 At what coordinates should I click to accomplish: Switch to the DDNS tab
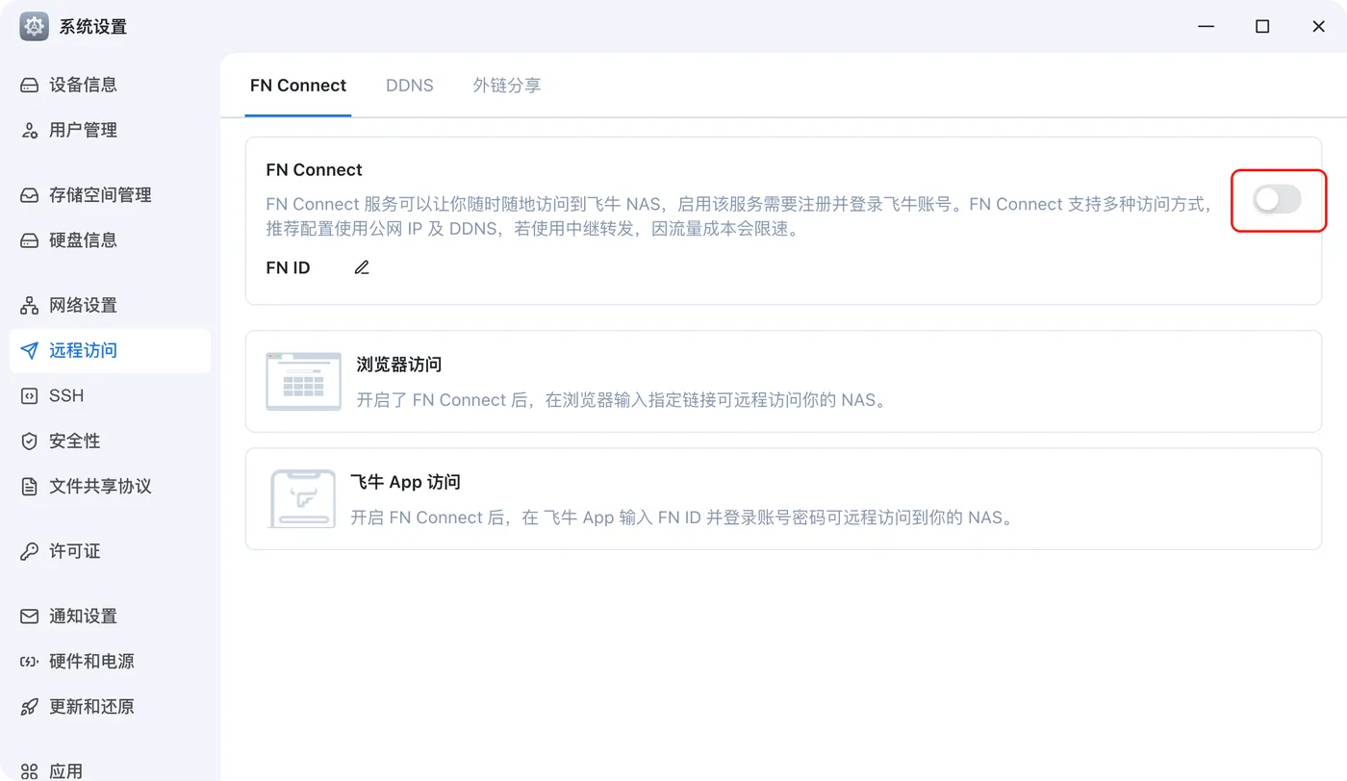click(409, 85)
